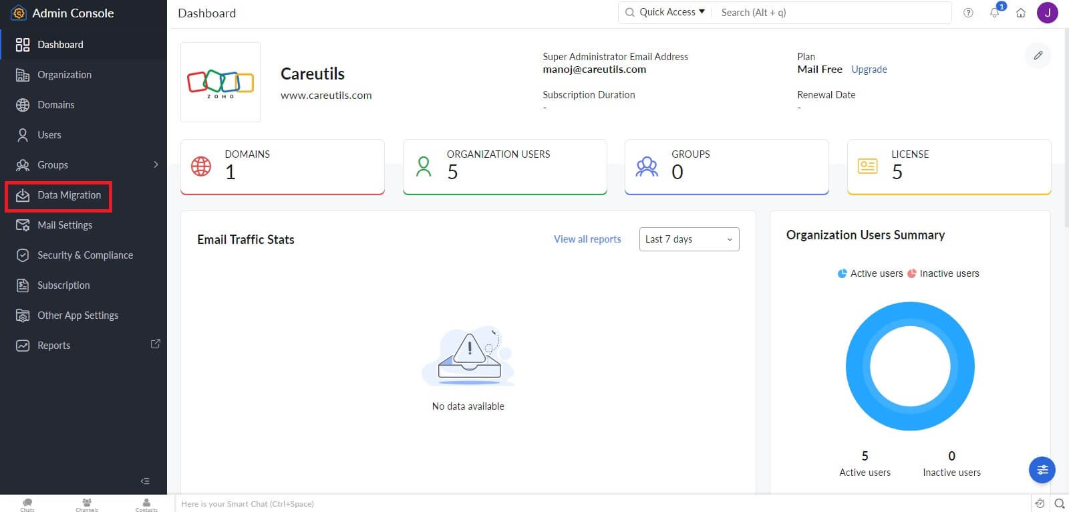Expand the Groups submenu chevron
Screen dimensions: 1069x512
[x=156, y=164]
